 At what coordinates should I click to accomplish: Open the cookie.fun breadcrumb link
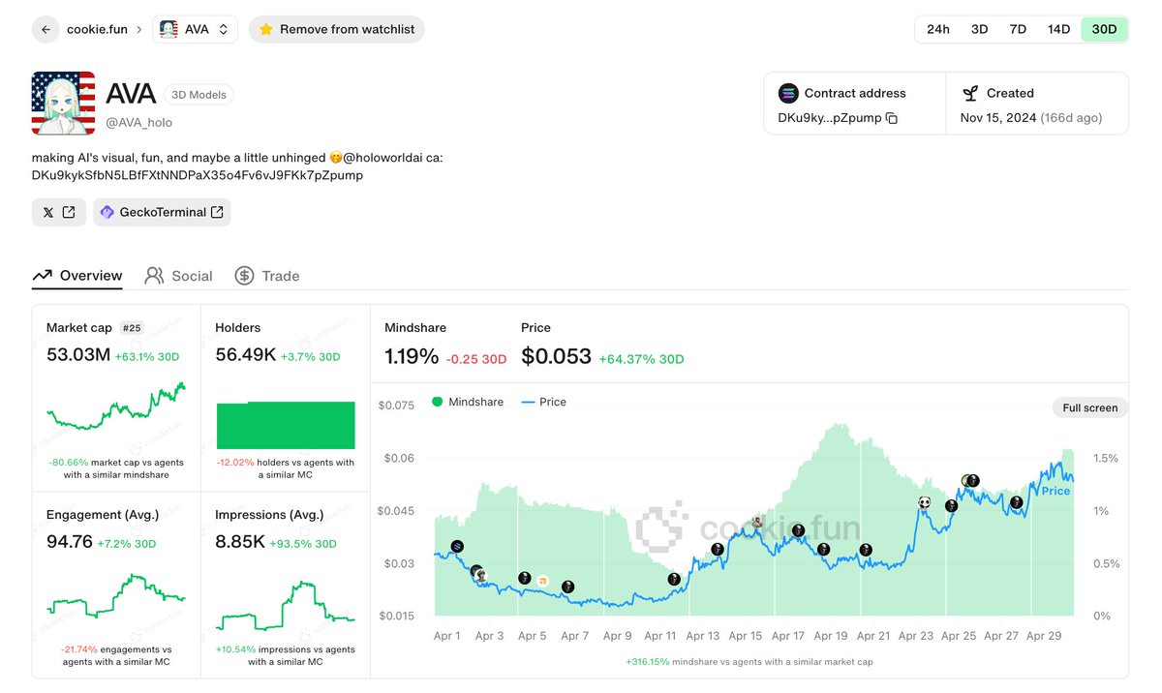(97, 29)
